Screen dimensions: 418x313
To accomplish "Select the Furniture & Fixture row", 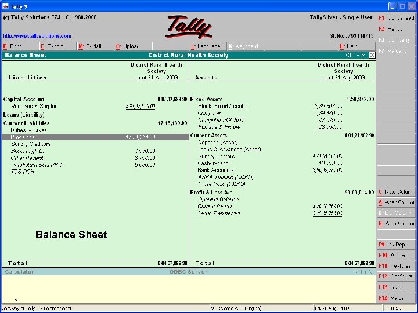I will click(x=282, y=127).
